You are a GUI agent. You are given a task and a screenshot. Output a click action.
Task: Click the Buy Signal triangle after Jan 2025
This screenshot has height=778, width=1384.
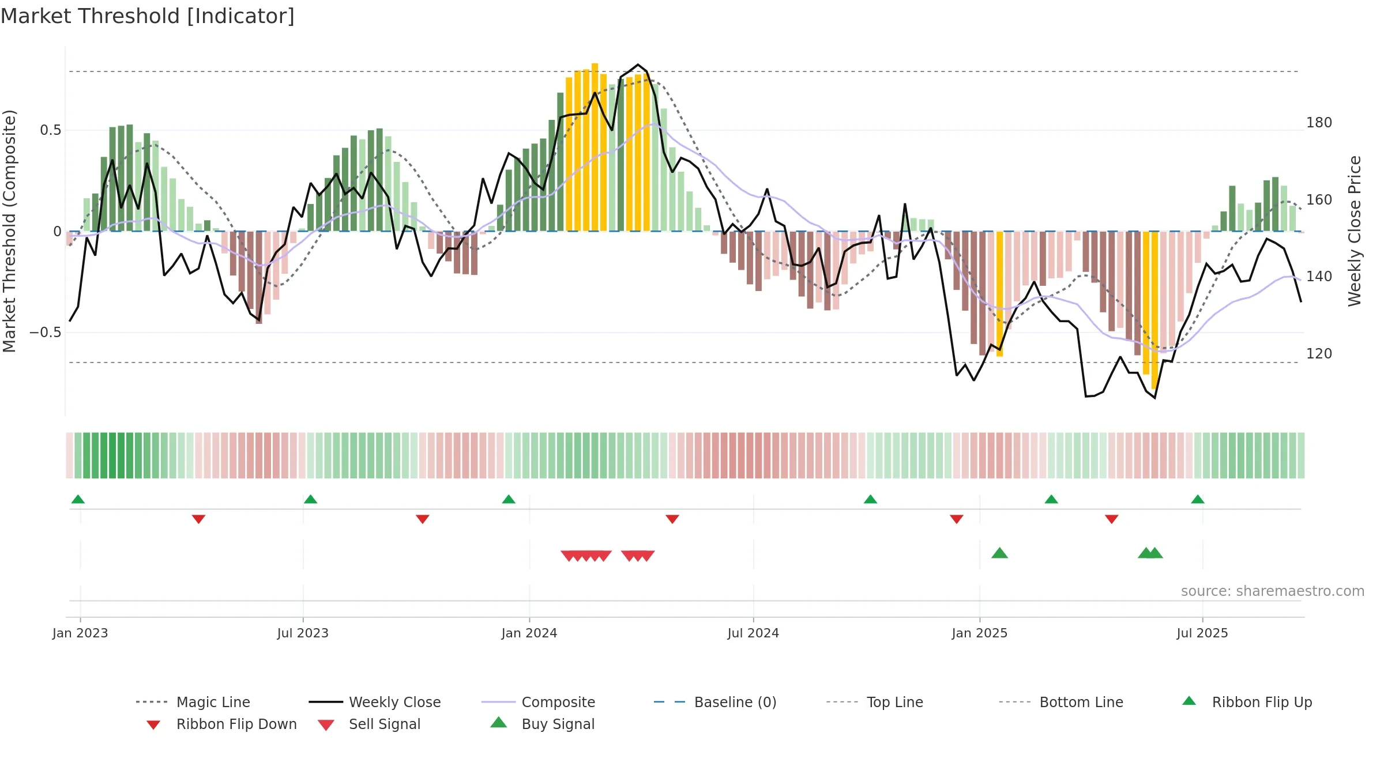point(999,553)
